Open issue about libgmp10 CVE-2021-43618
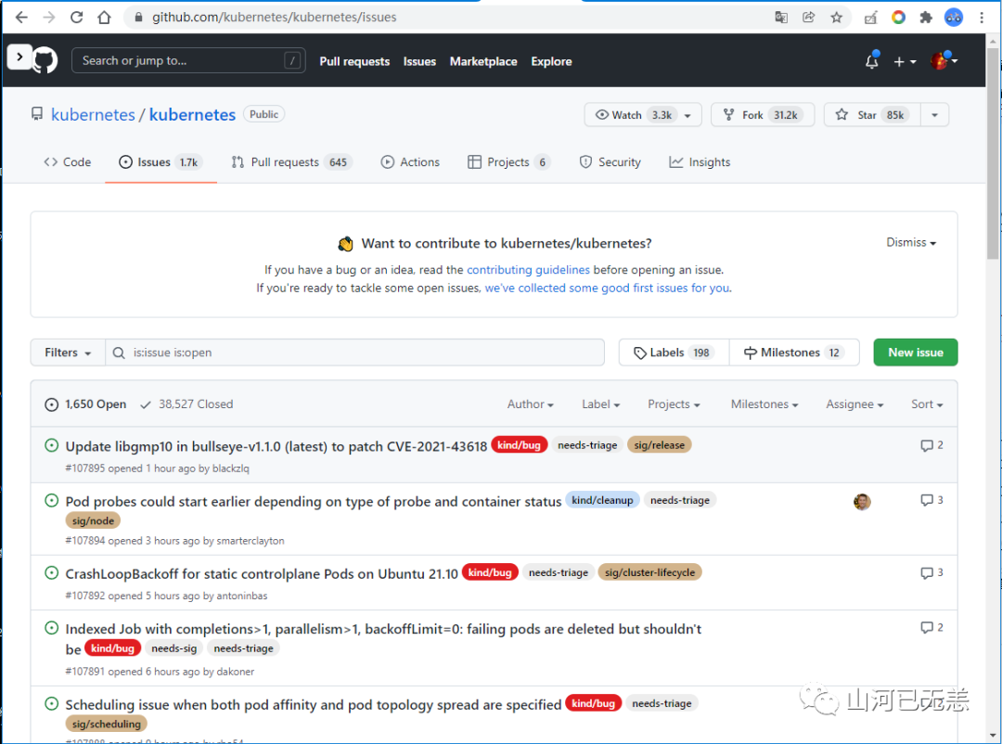The width and height of the screenshot is (1002, 744). [276, 446]
